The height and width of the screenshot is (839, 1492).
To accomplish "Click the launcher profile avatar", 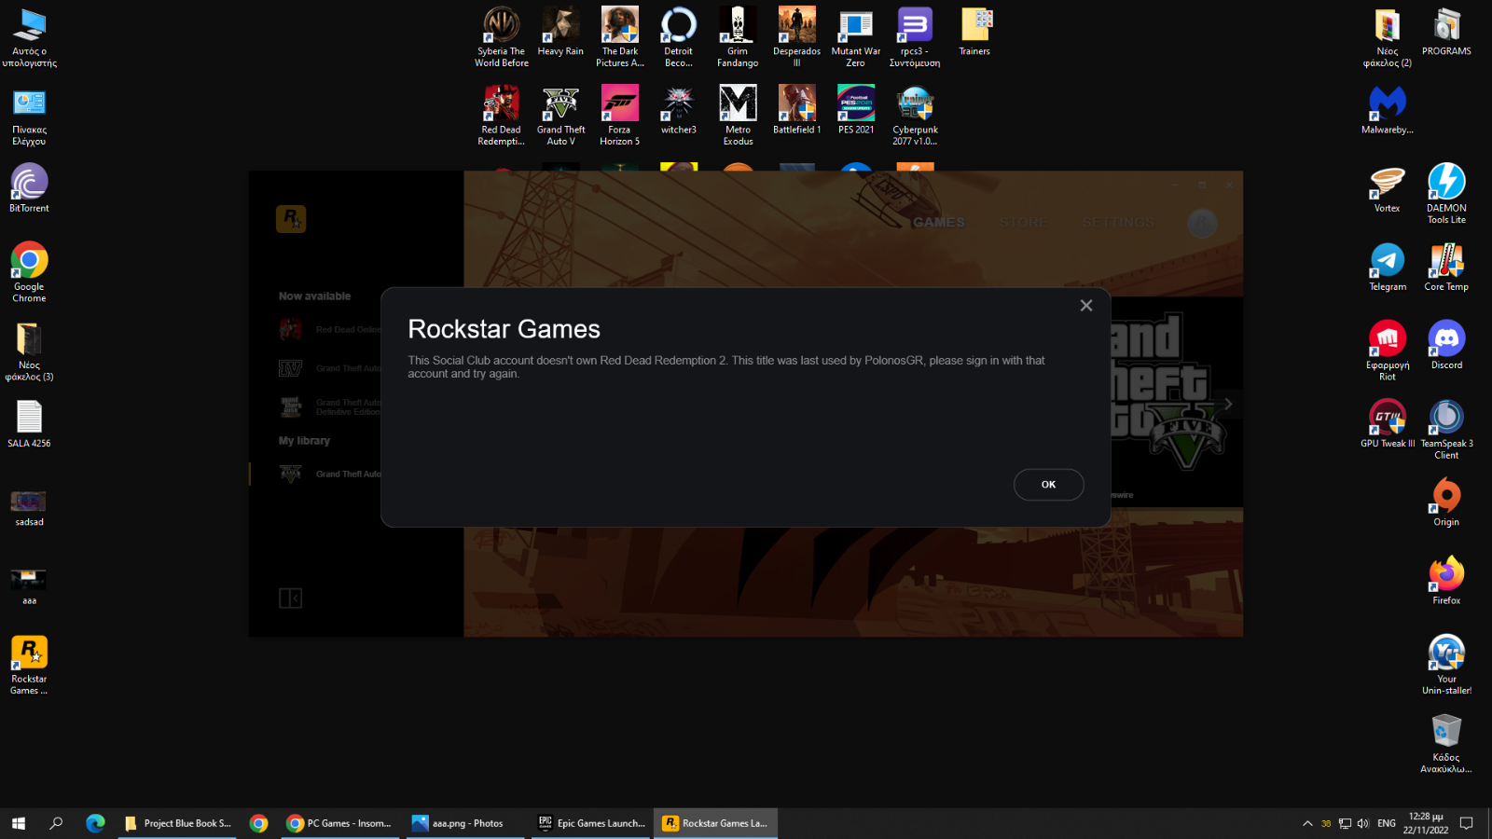I will (1202, 223).
